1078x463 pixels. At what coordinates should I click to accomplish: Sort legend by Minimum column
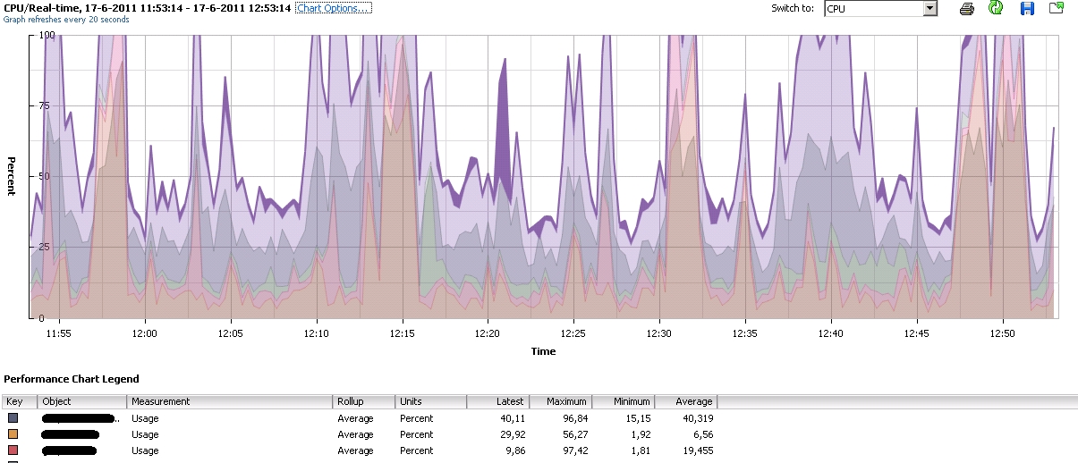(623, 402)
